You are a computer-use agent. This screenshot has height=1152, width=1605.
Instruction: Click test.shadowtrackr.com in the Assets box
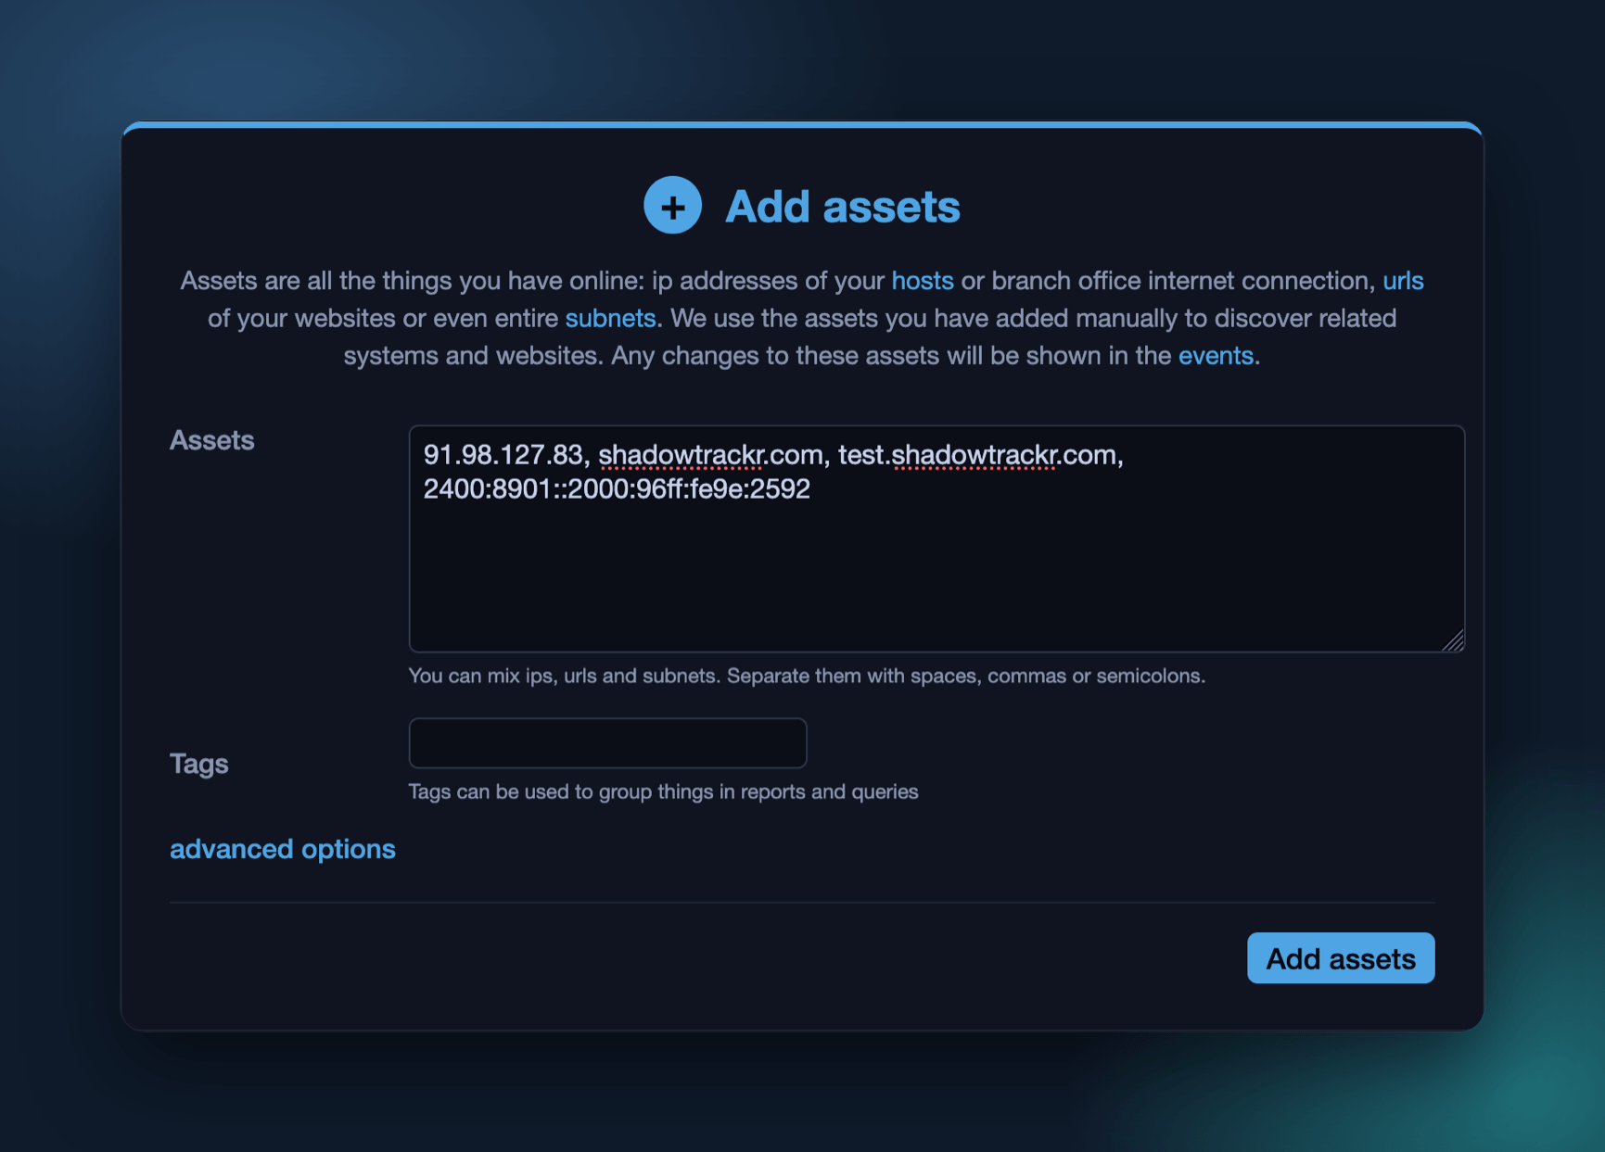click(x=977, y=455)
